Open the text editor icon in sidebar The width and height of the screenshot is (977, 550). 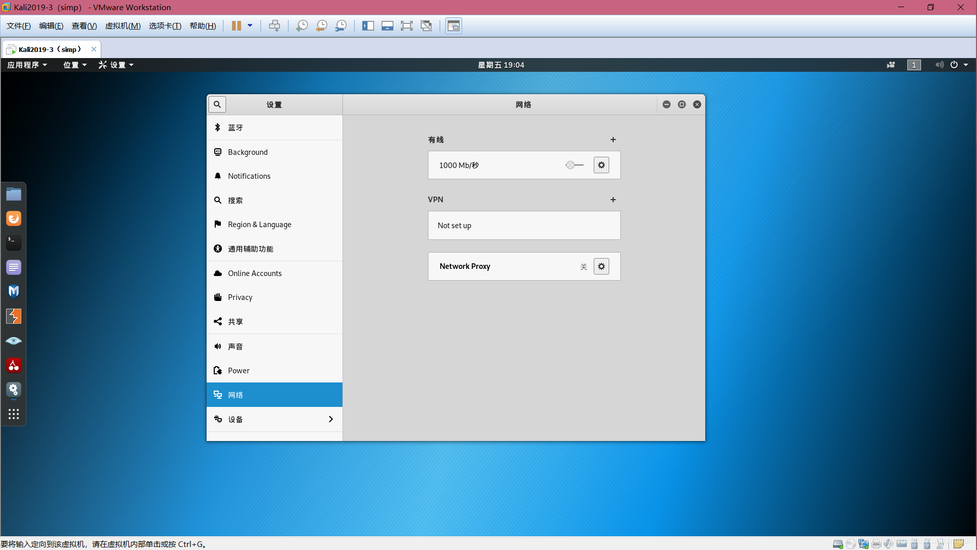[13, 267]
